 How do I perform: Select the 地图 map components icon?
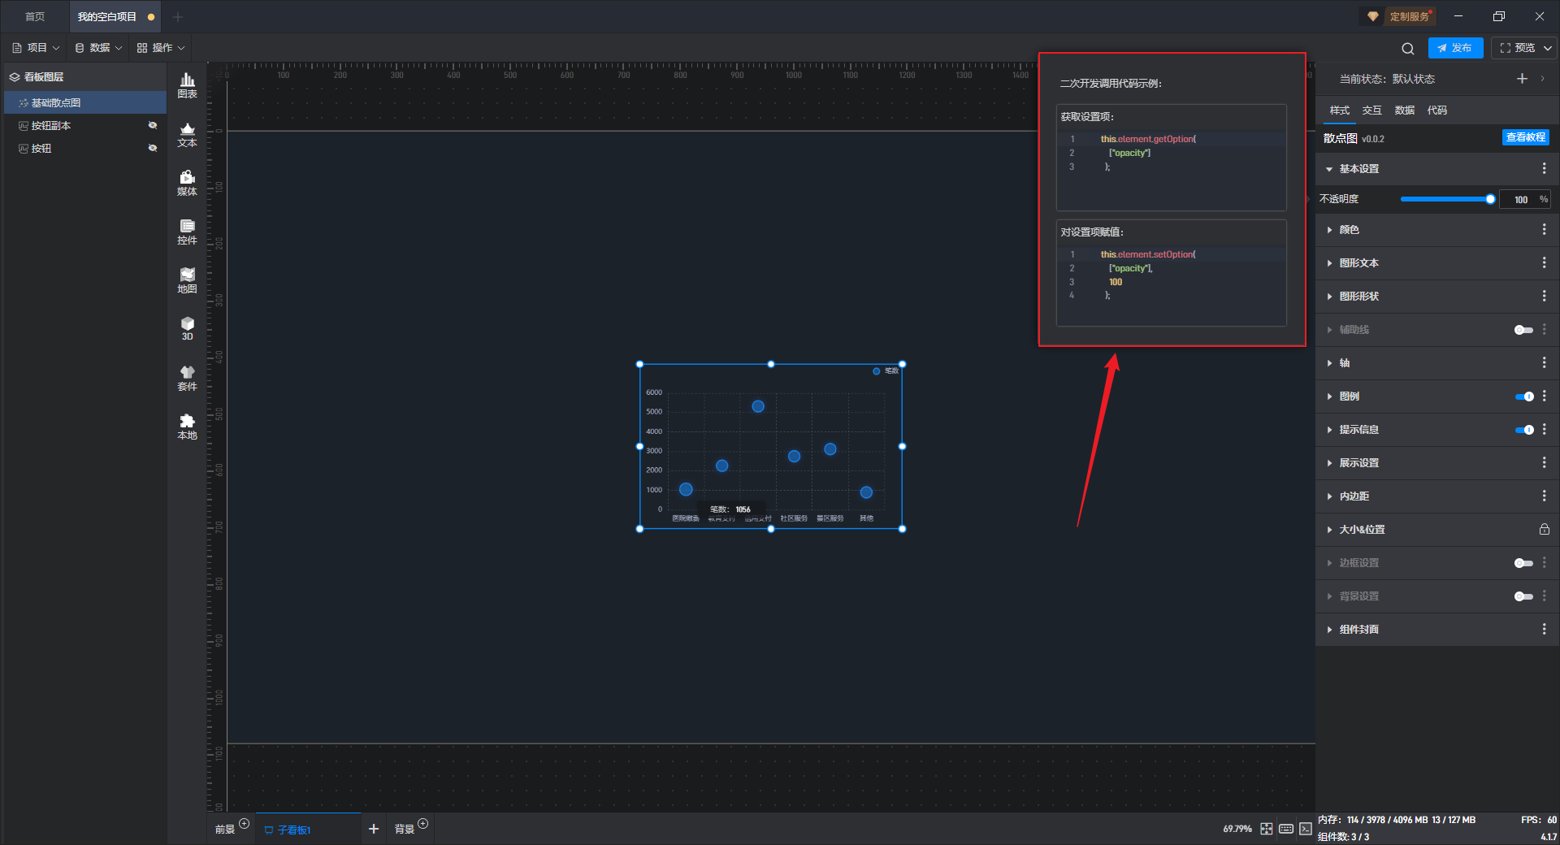tap(187, 280)
